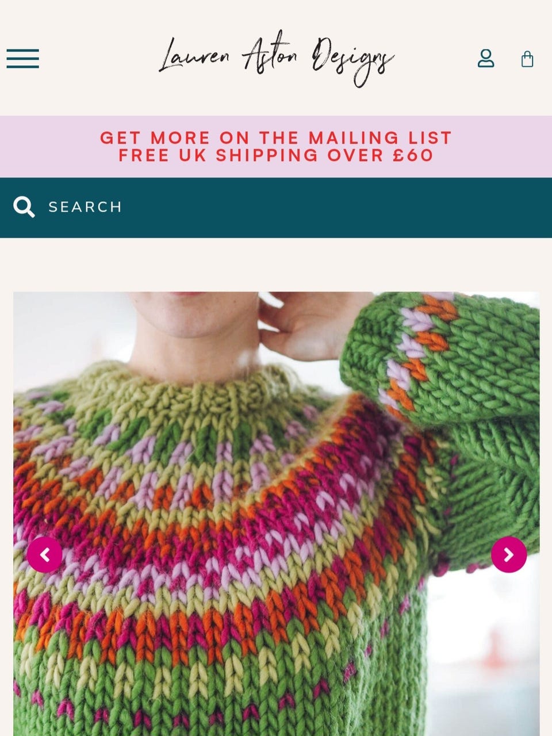The height and width of the screenshot is (736, 552).
Task: Go to previous slide with pink left arrow
Action: pyautogui.click(x=45, y=554)
